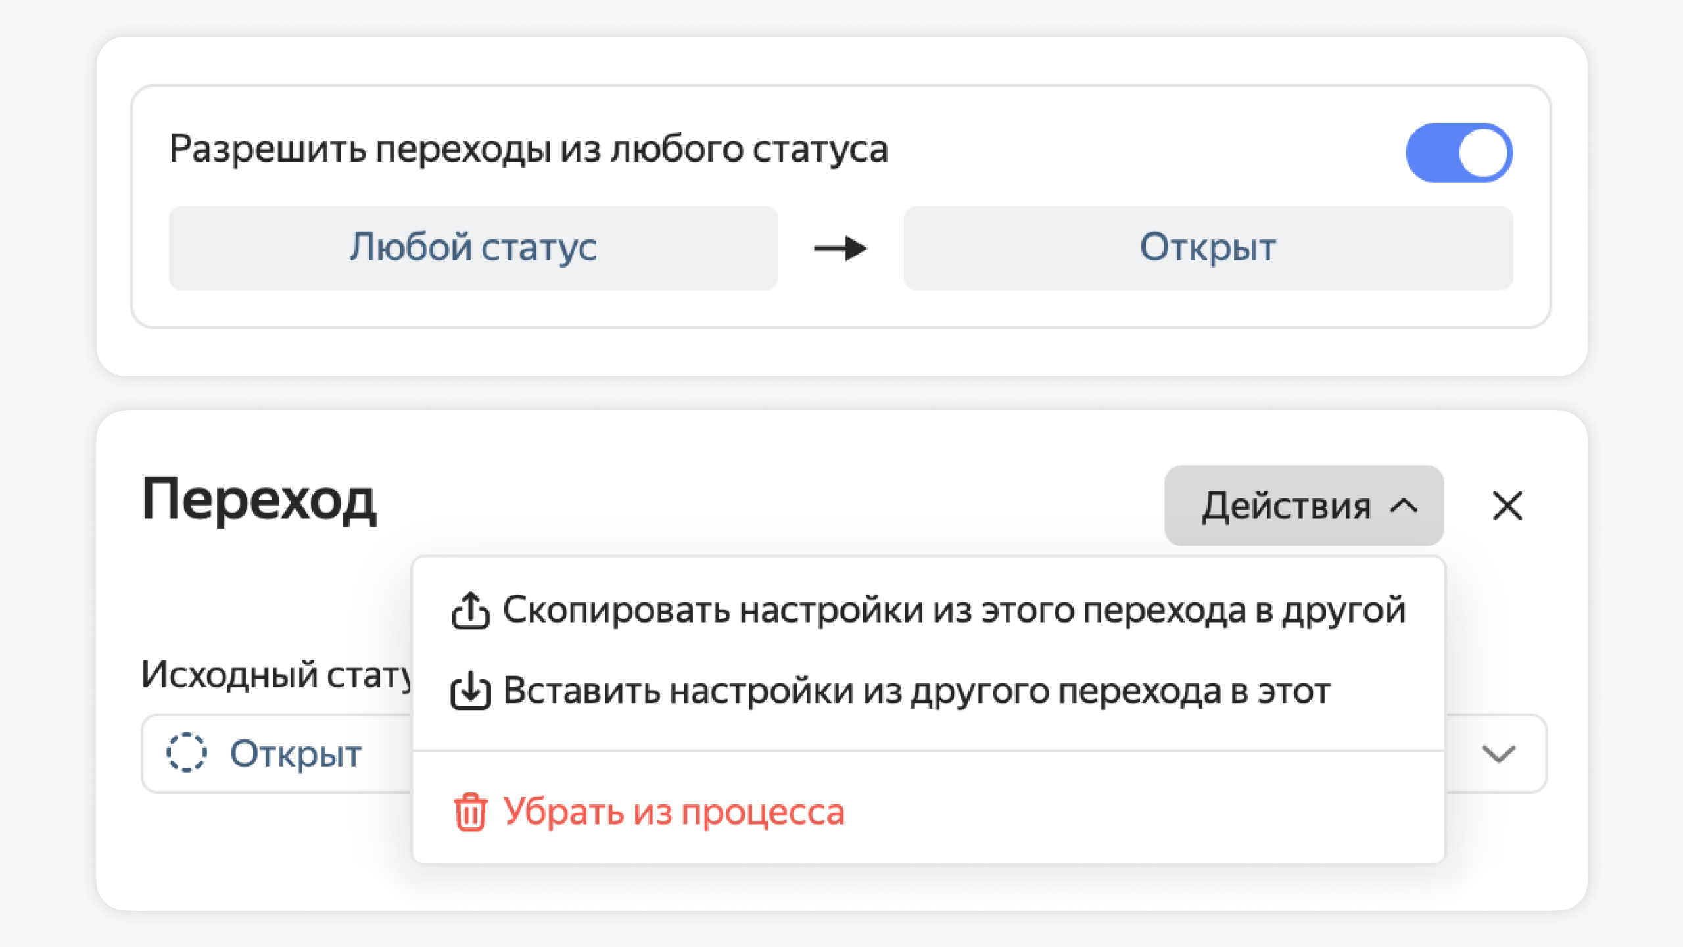Click the arrow icon between statuses
This screenshot has height=947, width=1683.
click(840, 247)
